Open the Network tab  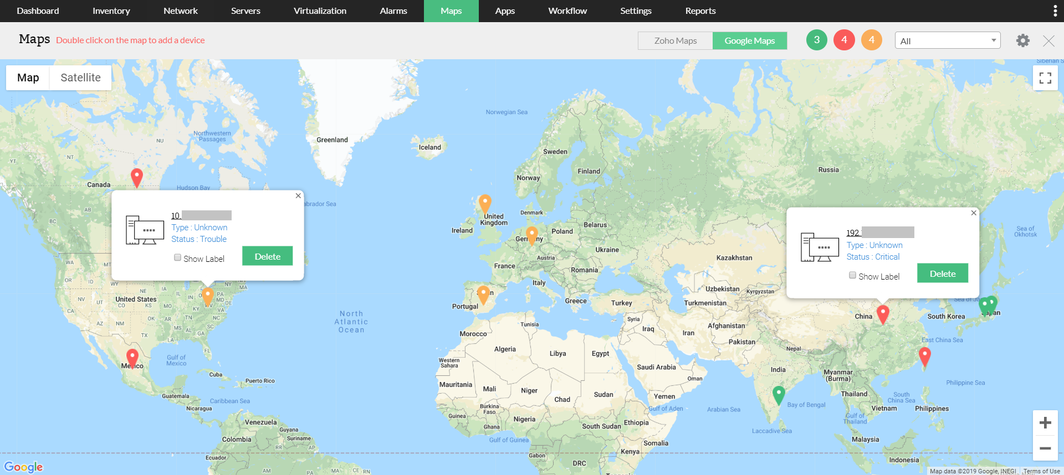pos(181,11)
